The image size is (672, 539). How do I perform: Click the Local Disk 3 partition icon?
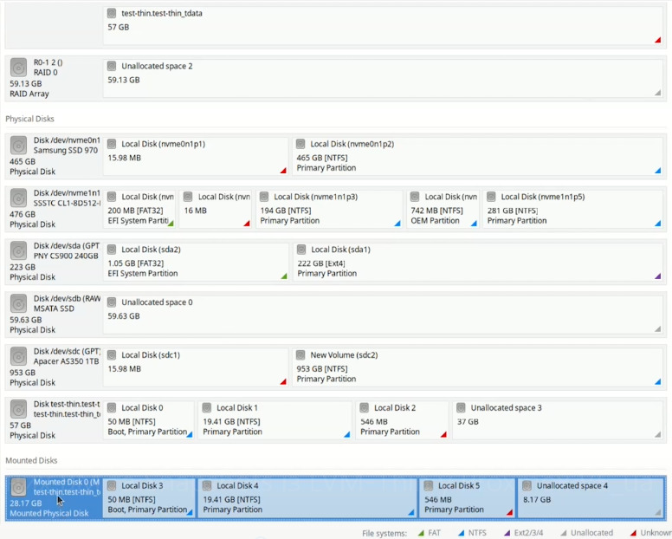pos(112,486)
